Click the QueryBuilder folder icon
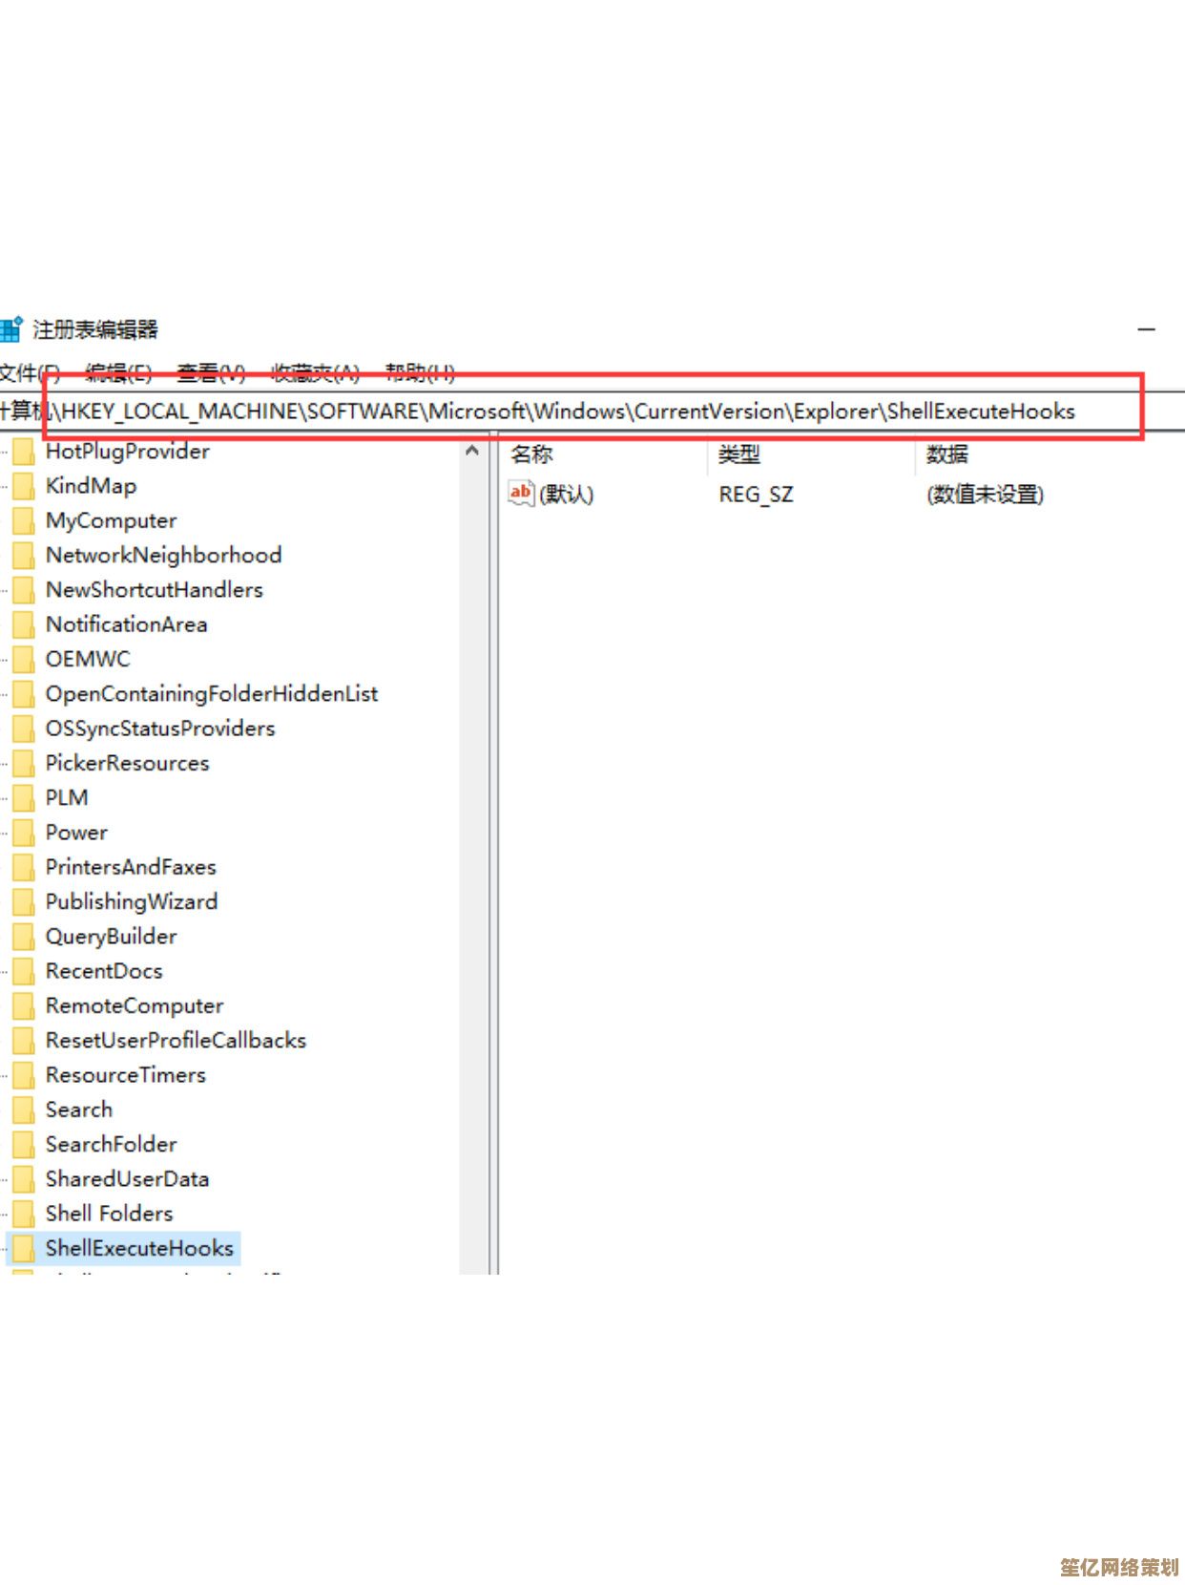This screenshot has width=1185, height=1585. (24, 936)
